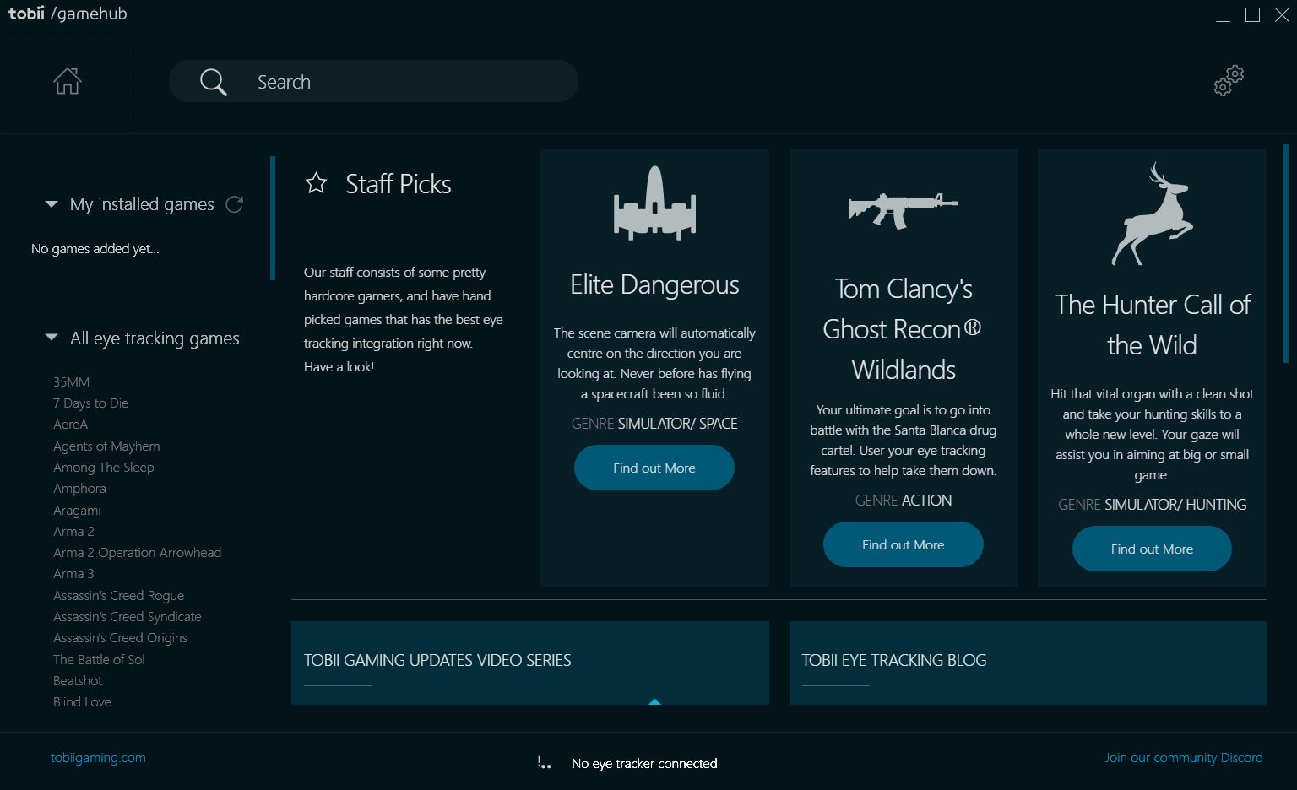Open settings via the gears icon

[x=1229, y=80]
